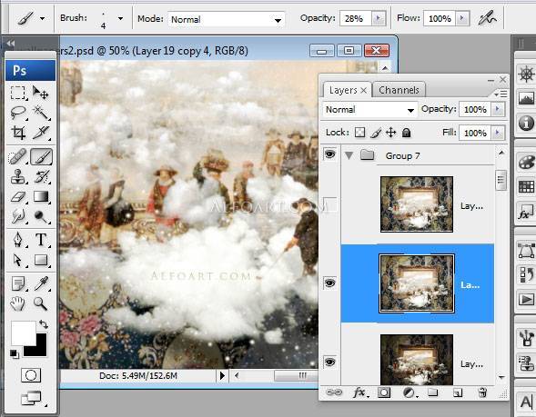Image resolution: width=536 pixels, height=417 pixels.
Task: Activate the Crop tool
Action: (18, 133)
